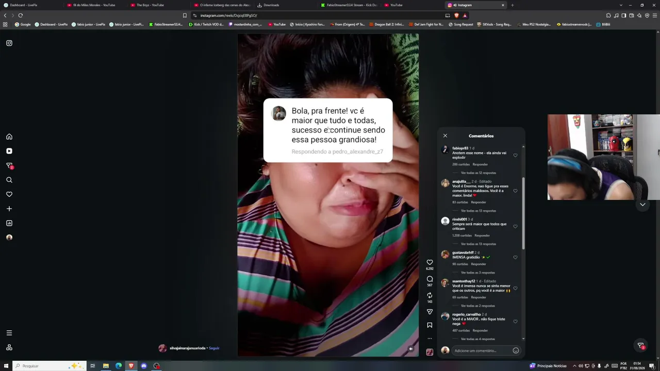Open 'Principais Notícias' taskbar widget
The height and width of the screenshot is (371, 660).
point(548,366)
